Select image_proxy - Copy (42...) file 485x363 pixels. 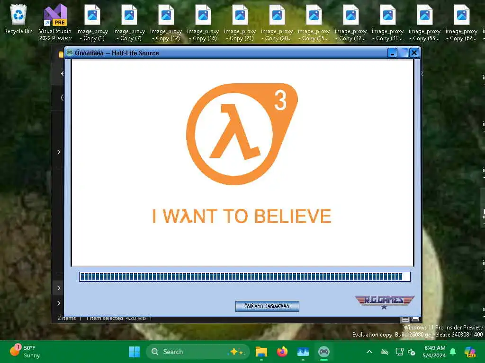(x=351, y=23)
